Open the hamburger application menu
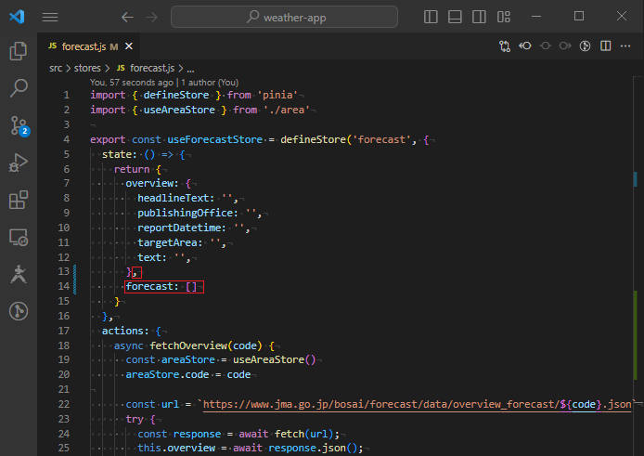This screenshot has width=644, height=456. click(x=50, y=17)
